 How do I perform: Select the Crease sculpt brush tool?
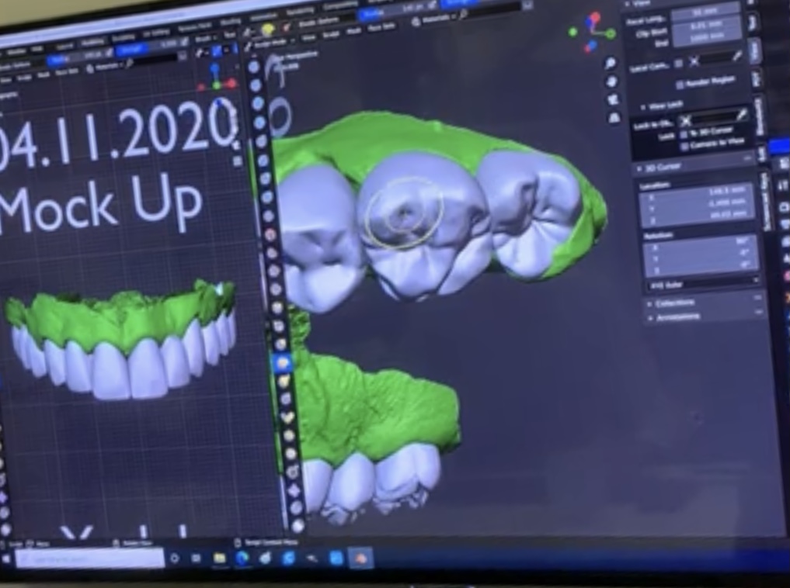pyautogui.click(x=269, y=216)
